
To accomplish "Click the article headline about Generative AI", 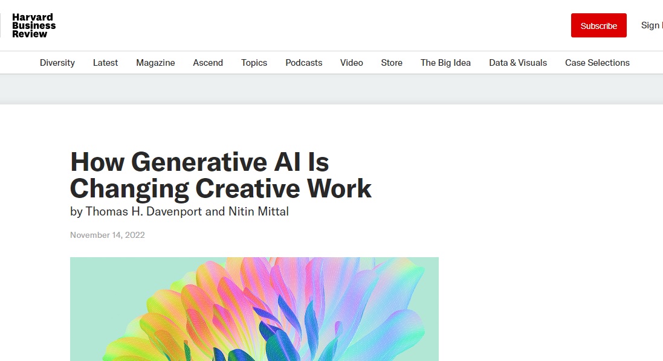I will click(x=221, y=175).
